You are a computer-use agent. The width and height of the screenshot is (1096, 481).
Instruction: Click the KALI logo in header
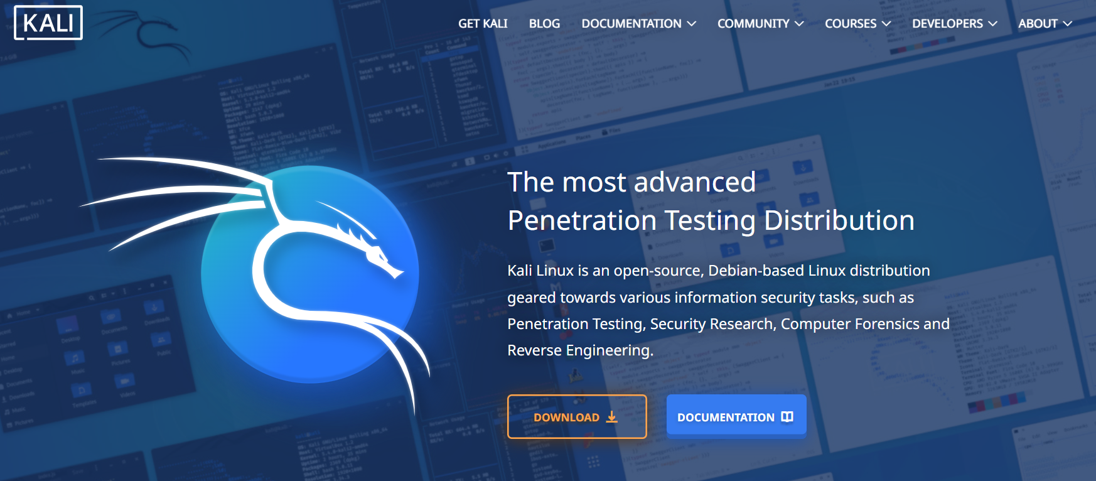[48, 23]
